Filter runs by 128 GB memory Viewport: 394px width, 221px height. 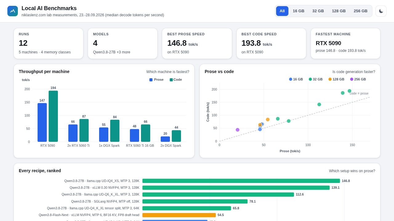click(339, 11)
